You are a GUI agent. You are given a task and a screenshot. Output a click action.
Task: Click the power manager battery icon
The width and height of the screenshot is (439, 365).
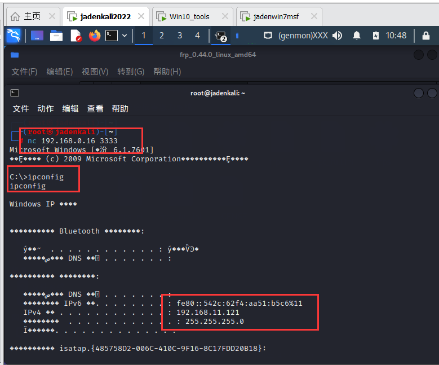376,36
